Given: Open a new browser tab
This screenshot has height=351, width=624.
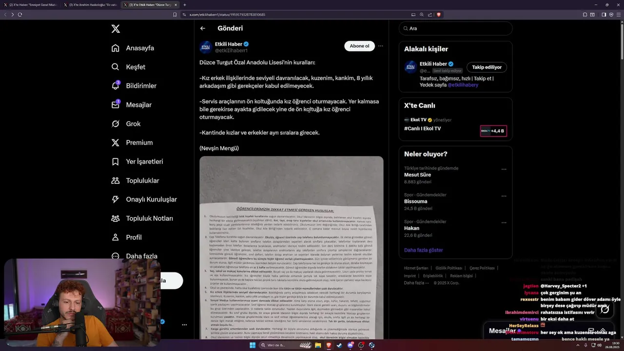Looking at the screenshot, I should 185,5.
